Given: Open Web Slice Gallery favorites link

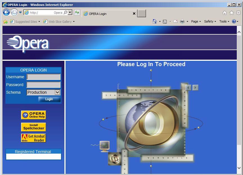Looking at the screenshot, I should pyautogui.click(x=57, y=22).
